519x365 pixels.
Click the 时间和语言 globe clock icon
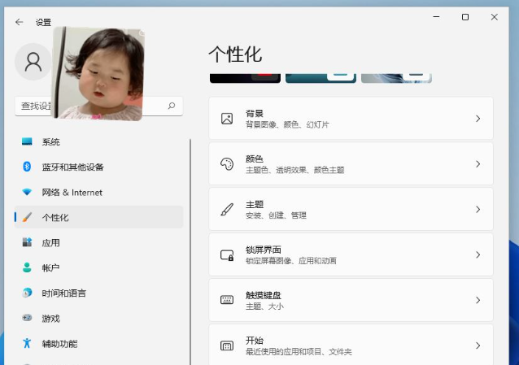27,293
